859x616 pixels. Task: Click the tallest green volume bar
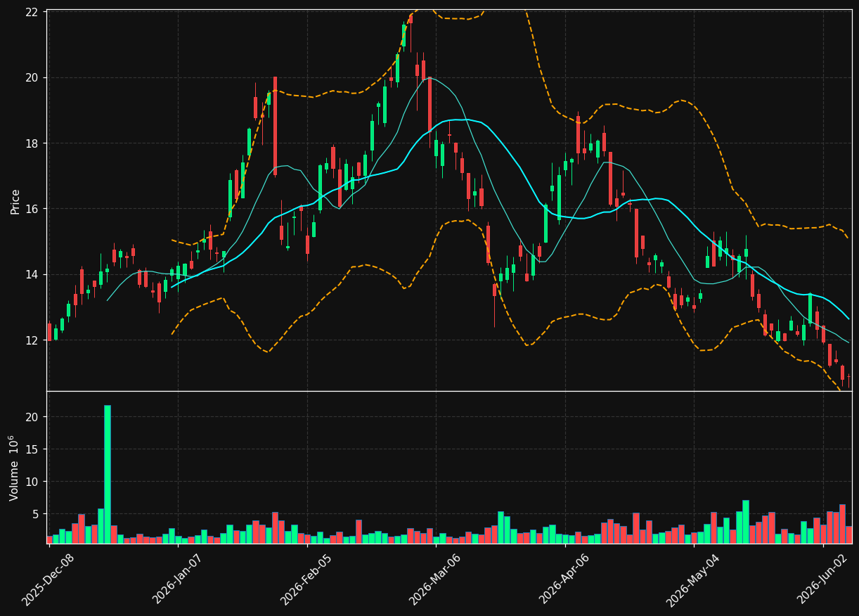pos(108,474)
